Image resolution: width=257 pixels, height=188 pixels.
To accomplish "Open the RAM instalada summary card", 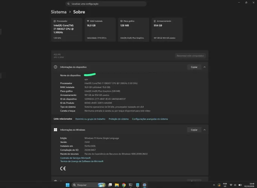I will pyautogui.click(x=100, y=30).
